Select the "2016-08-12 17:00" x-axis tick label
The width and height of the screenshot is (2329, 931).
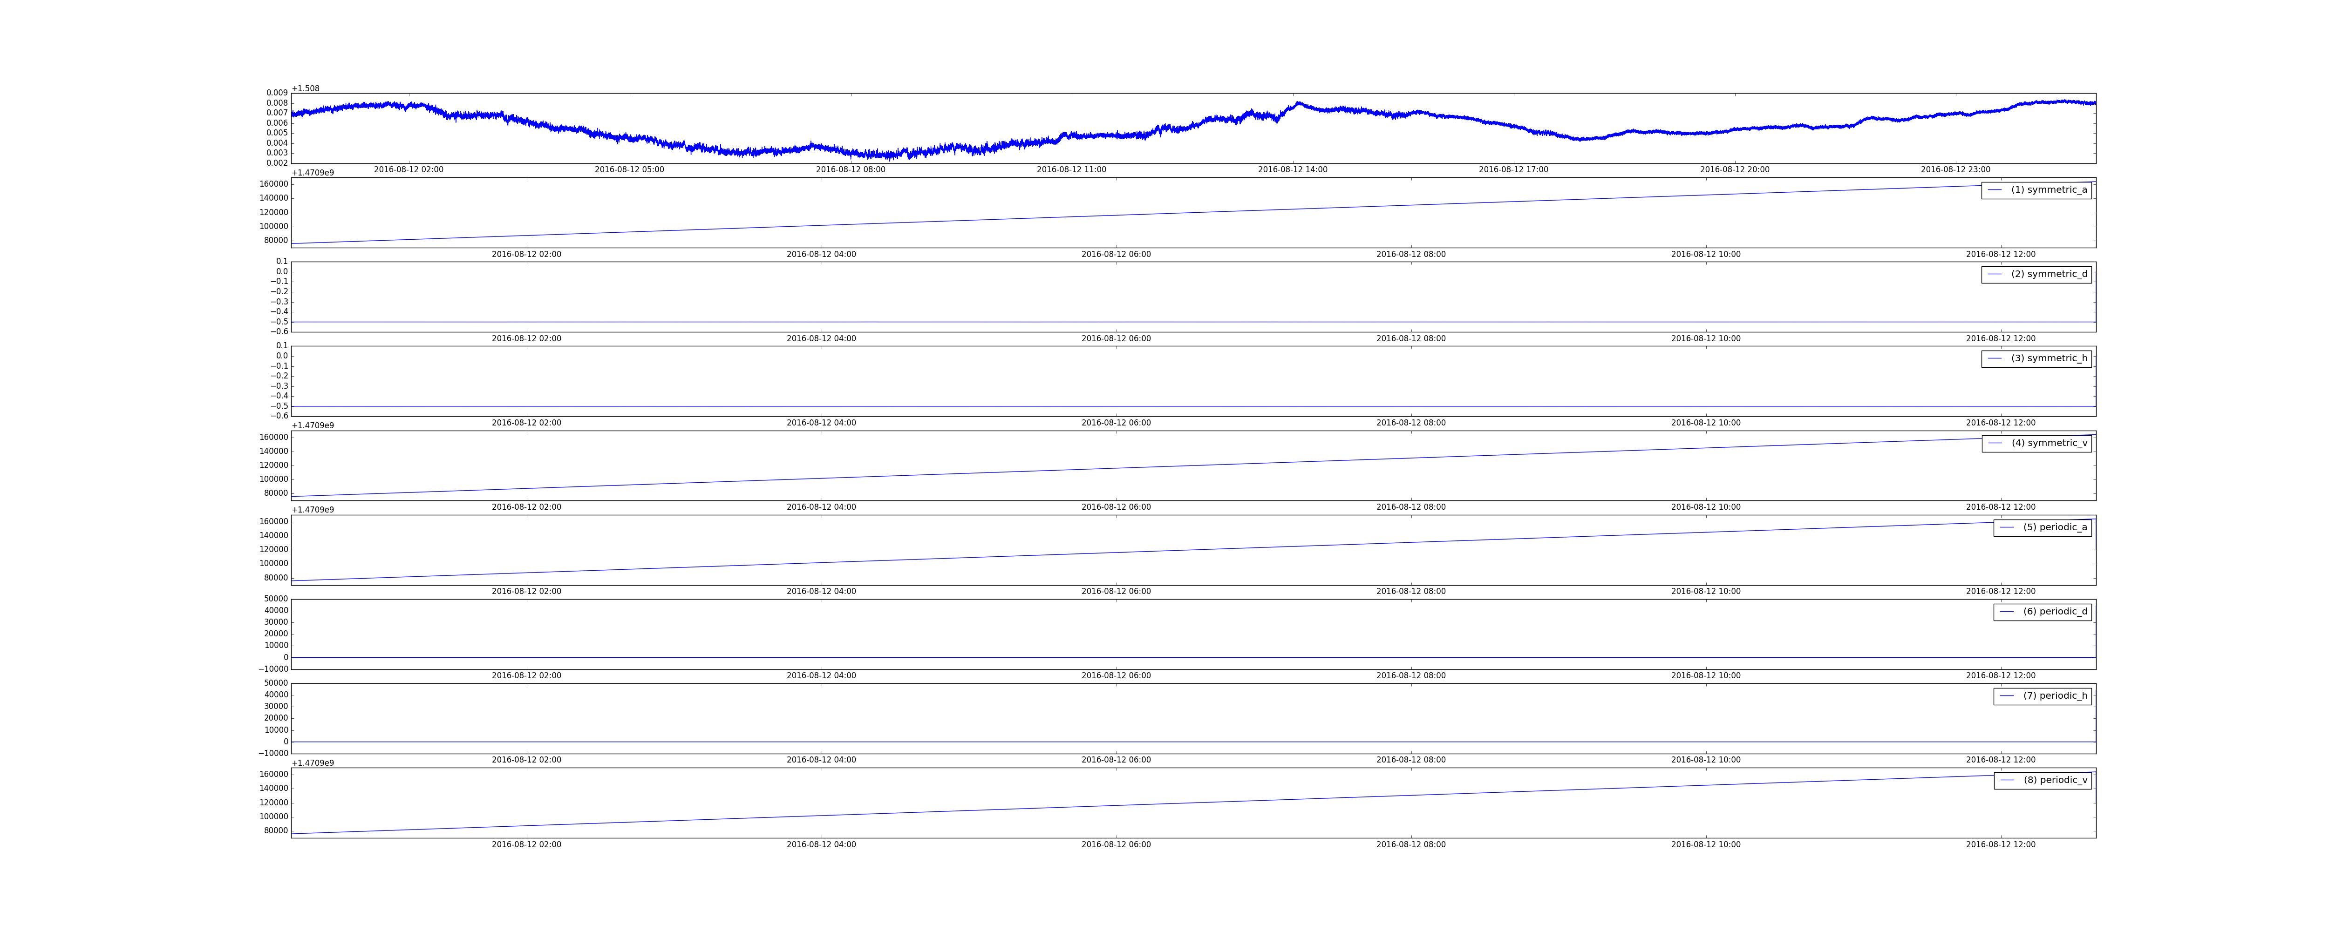[x=1513, y=170]
